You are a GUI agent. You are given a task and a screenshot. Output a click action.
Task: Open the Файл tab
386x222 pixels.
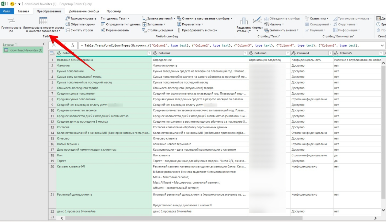(x=7, y=11)
